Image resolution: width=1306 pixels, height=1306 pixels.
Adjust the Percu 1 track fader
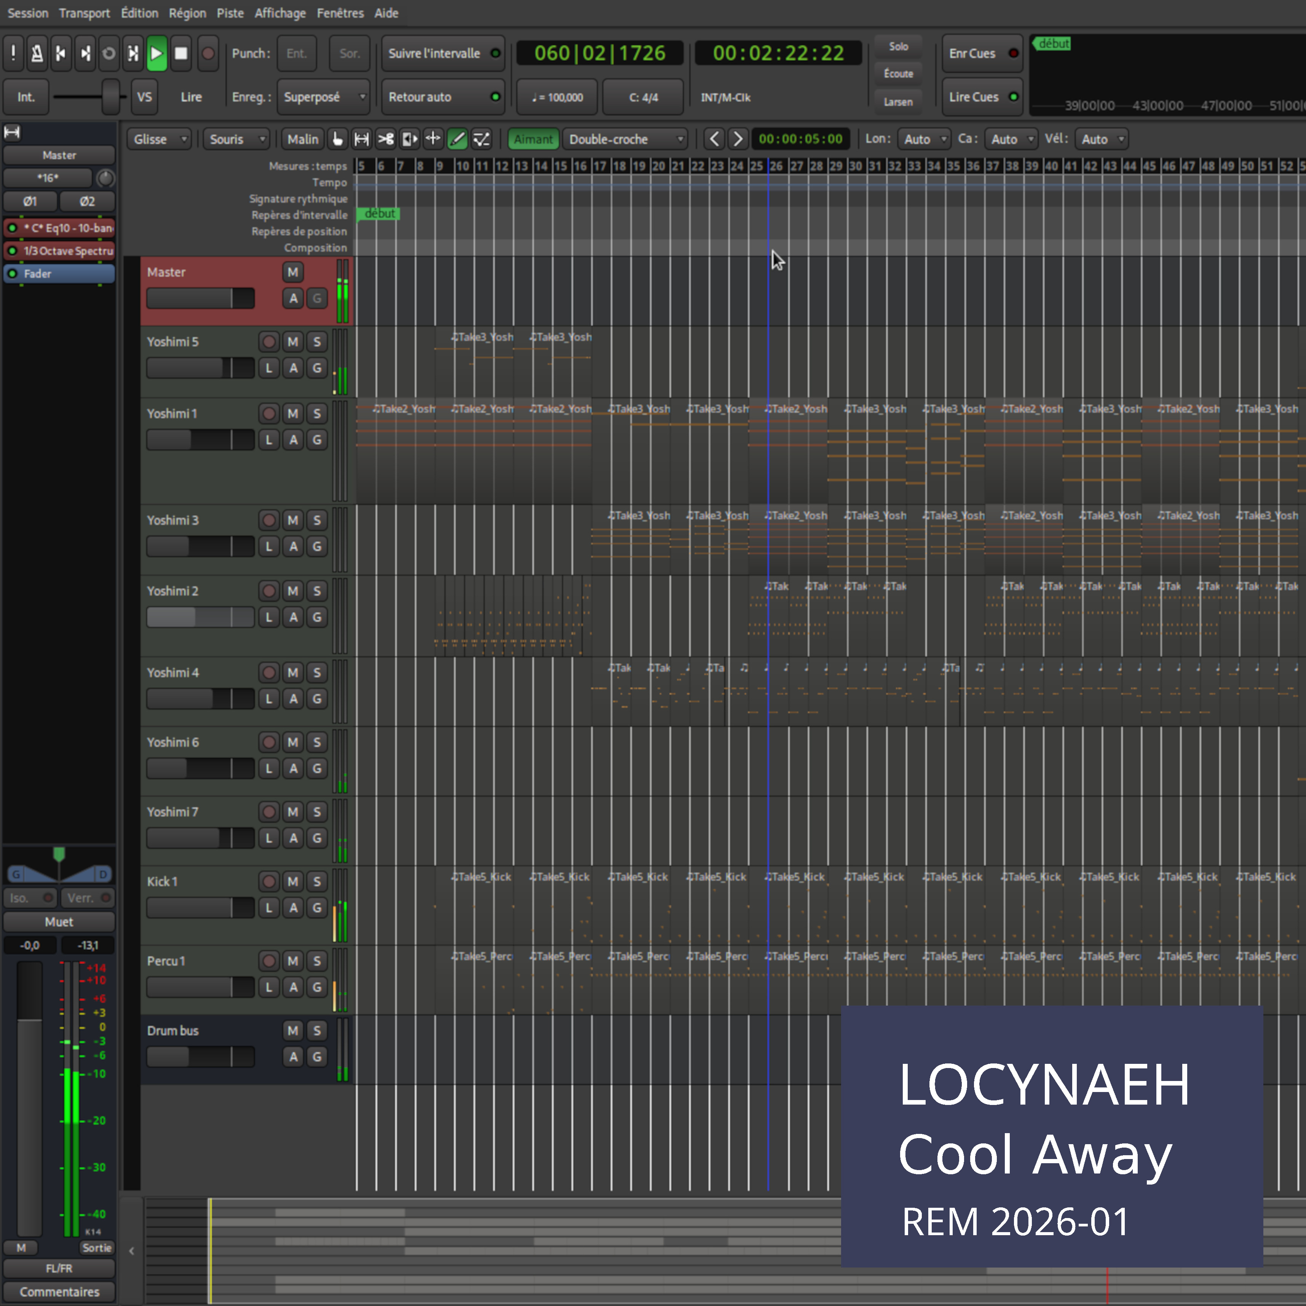click(x=200, y=987)
